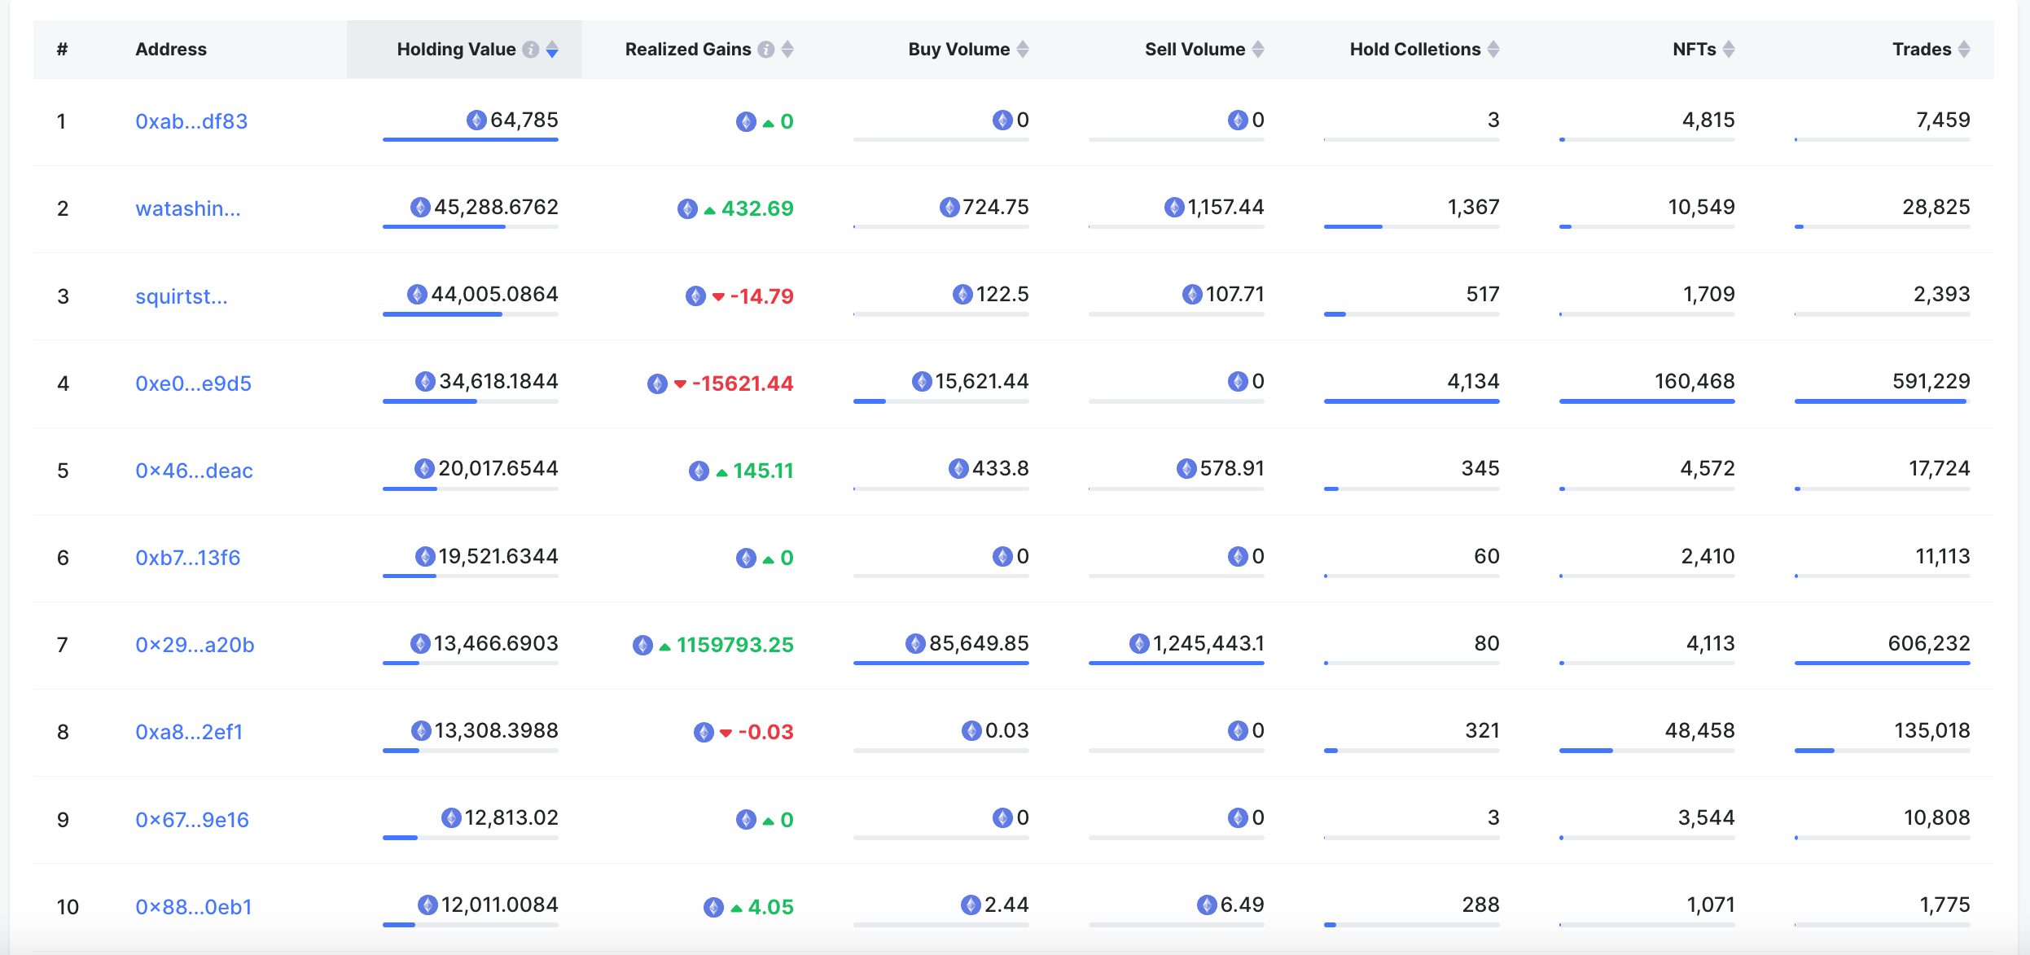This screenshot has height=955, width=2030.
Task: Click the Sell Volume column header
Action: pos(1170,50)
